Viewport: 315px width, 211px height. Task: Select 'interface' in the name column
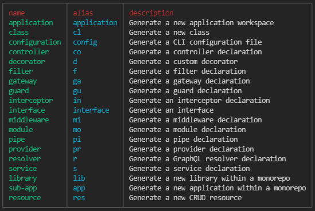[x=27, y=110]
